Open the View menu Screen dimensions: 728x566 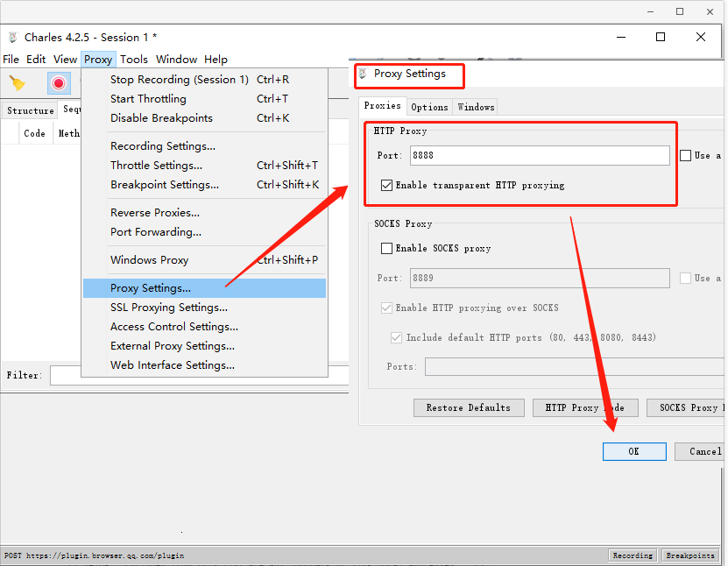[x=65, y=60]
